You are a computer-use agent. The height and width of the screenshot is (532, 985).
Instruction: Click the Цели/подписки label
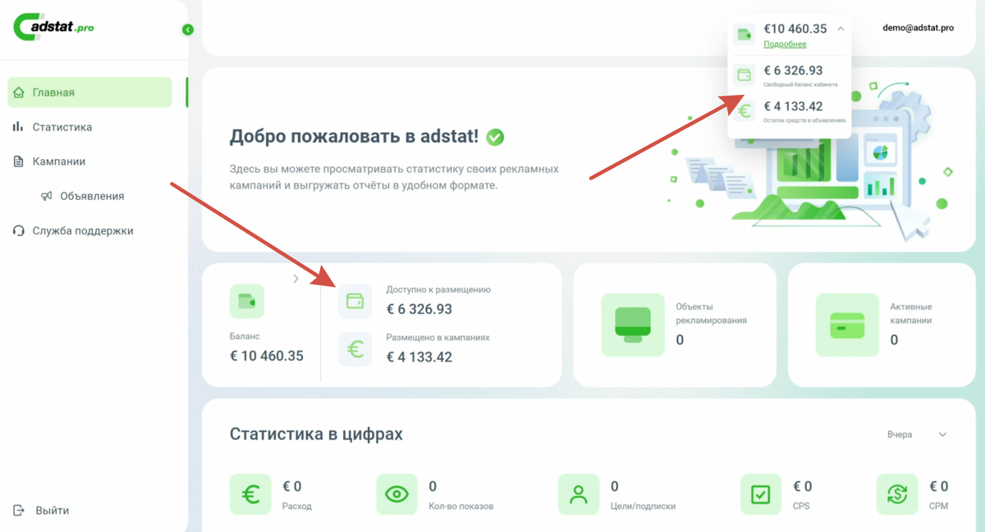(x=643, y=506)
